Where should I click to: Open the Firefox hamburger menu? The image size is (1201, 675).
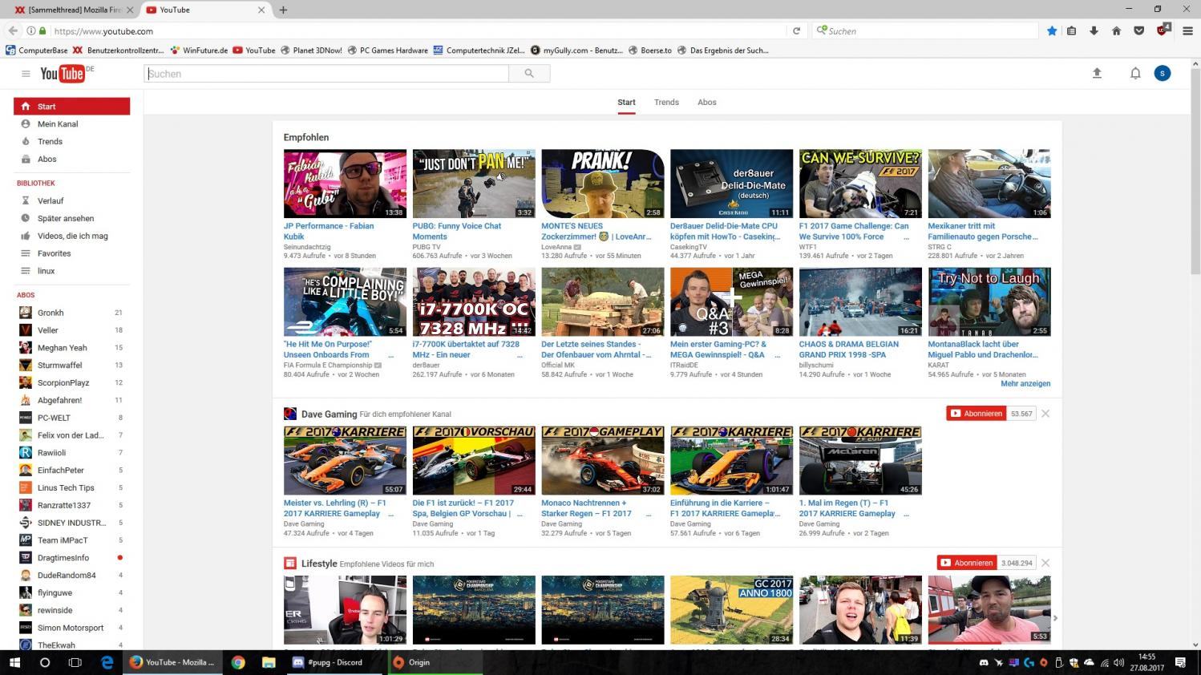pos(1188,31)
